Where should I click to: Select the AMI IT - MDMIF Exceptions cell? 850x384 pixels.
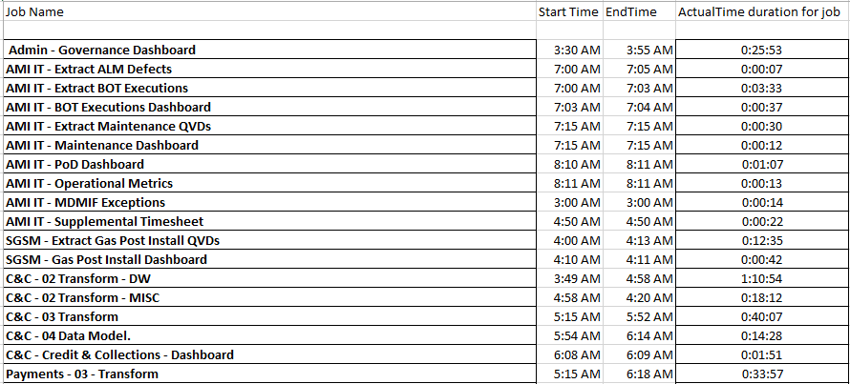pyautogui.click(x=85, y=202)
